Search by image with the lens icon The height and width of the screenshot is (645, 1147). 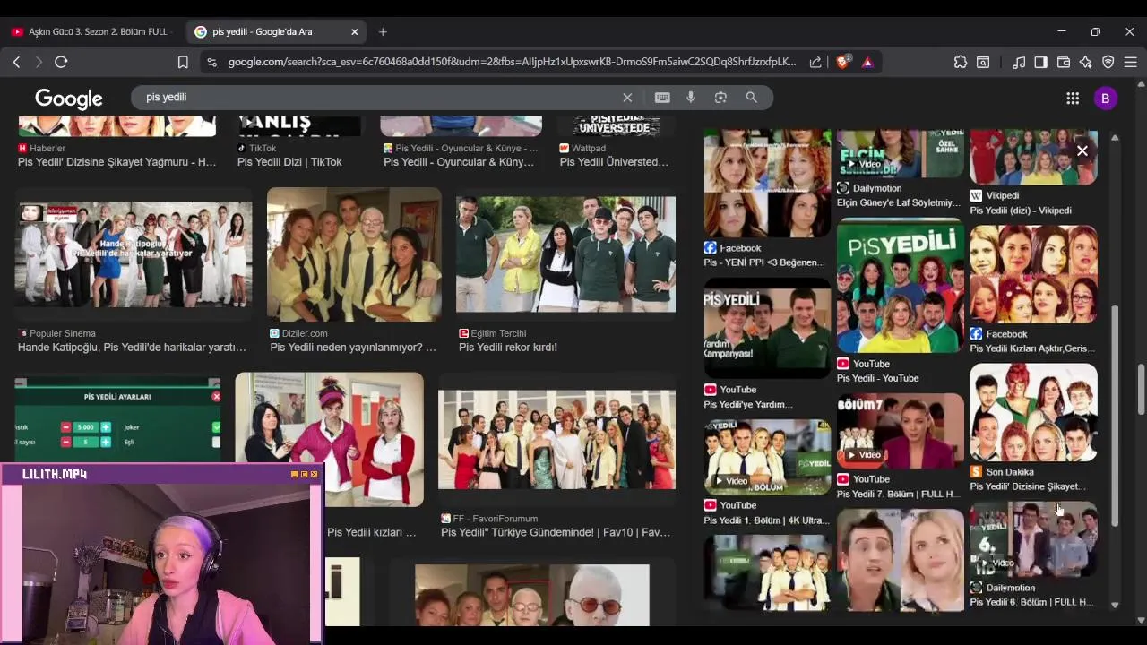[x=720, y=97]
